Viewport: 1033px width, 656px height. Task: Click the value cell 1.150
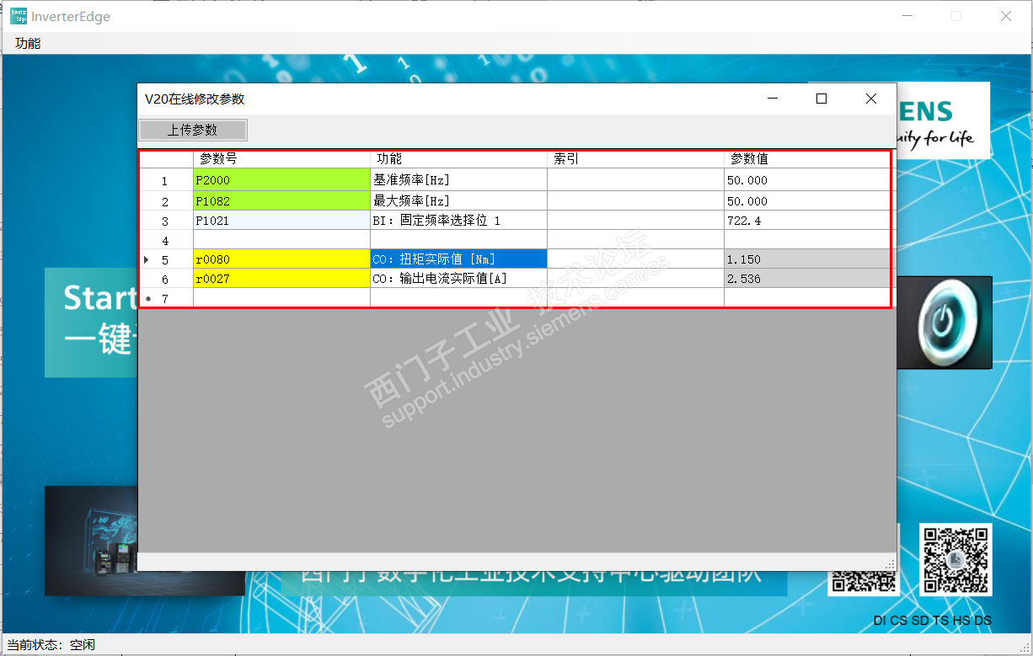807,259
